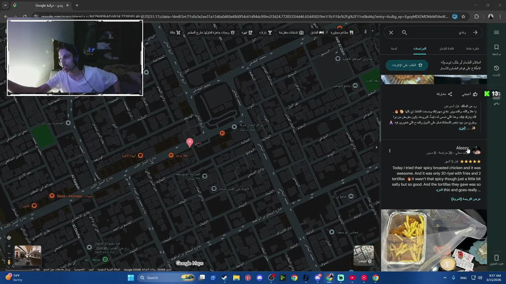Click the Chrome address bar URL
Viewport: 506px width, 284px height.
pyautogui.click(x=244, y=17)
